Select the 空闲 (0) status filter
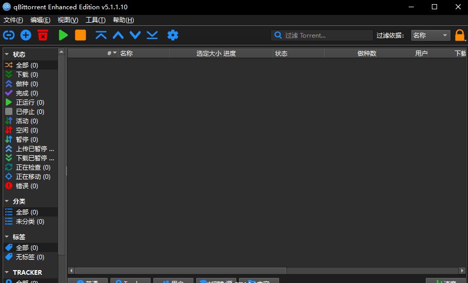The height and width of the screenshot is (283, 468). tap(31, 130)
